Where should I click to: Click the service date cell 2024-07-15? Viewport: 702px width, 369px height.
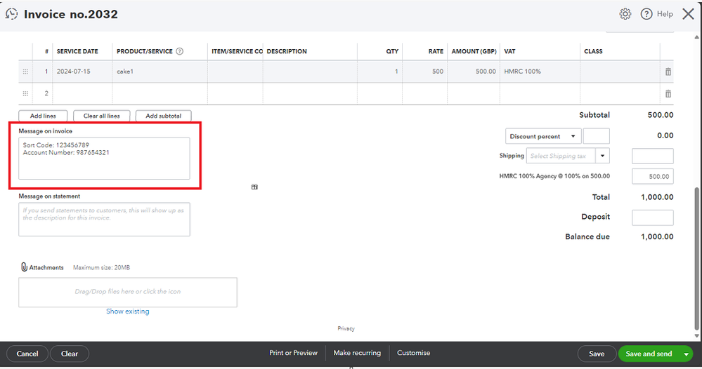pyautogui.click(x=82, y=72)
